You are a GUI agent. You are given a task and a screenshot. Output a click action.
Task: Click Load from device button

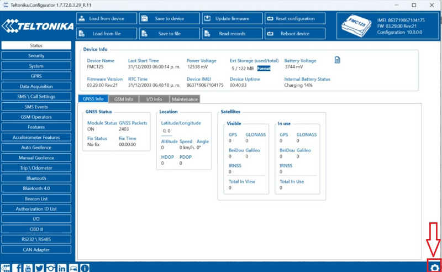pos(107,18)
